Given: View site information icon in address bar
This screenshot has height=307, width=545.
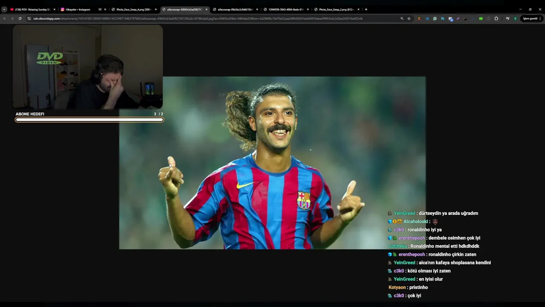Looking at the screenshot, I should [29, 18].
